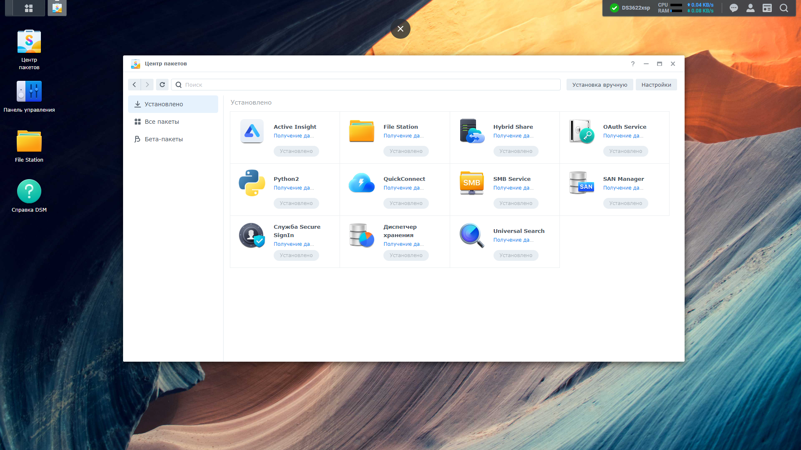Click the QuickConnect package icon
Viewport: 801px width, 450px height.
tap(362, 183)
